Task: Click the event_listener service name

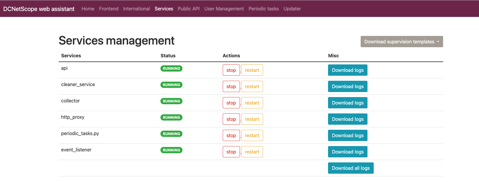Action: [76, 150]
